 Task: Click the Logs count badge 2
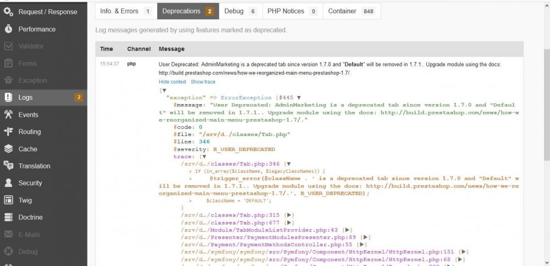pyautogui.click(x=79, y=97)
